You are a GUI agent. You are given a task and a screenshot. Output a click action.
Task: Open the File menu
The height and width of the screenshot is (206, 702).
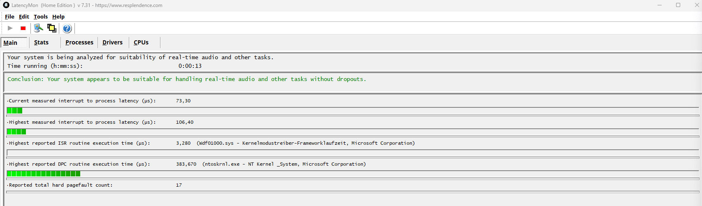pyautogui.click(x=9, y=17)
